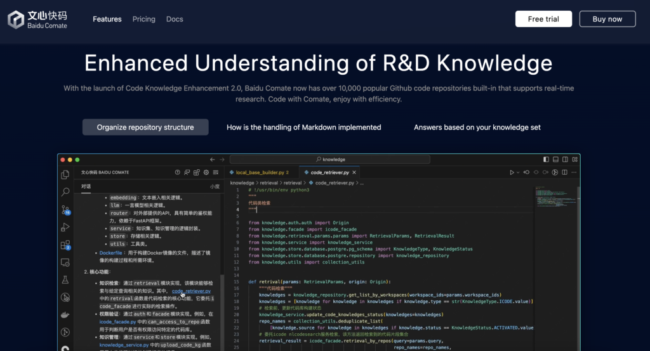The image size is (650, 351).
Task: Select Answers based on your knowledge set tab
Action: point(477,127)
